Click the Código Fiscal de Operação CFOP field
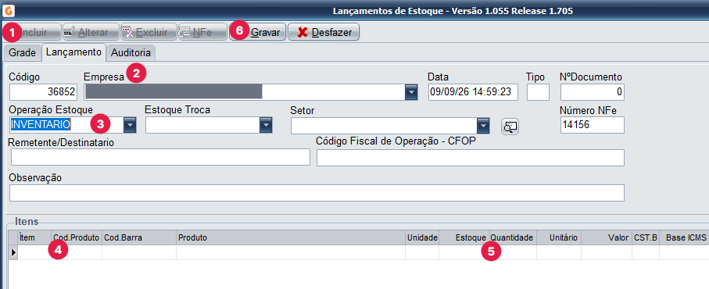The width and height of the screenshot is (709, 289). coord(471,158)
